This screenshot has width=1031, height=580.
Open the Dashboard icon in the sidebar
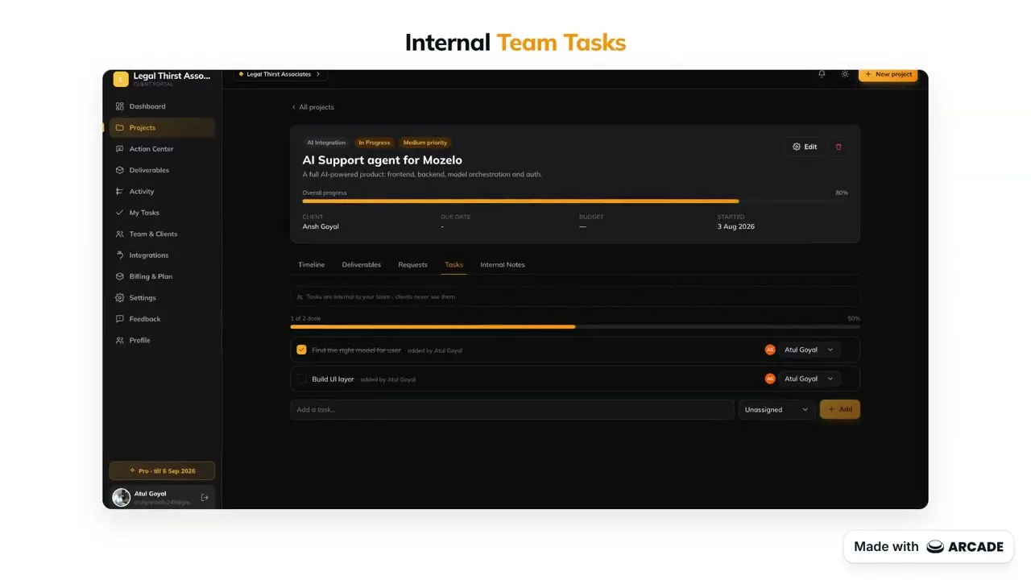click(x=119, y=106)
